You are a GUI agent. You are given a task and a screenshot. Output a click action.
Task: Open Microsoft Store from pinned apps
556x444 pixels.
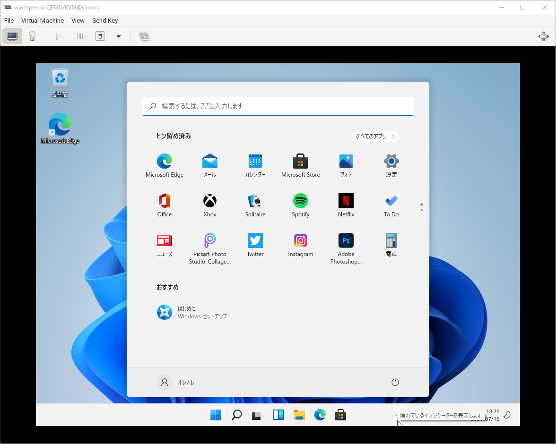[x=301, y=165]
